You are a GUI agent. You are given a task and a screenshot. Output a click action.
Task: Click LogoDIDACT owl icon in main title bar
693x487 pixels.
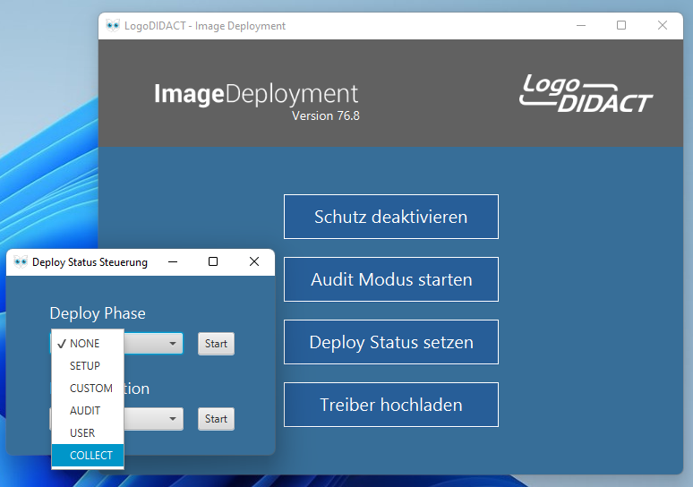point(113,26)
